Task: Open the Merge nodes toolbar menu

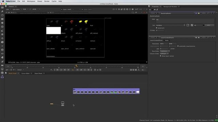Action: 2,35
